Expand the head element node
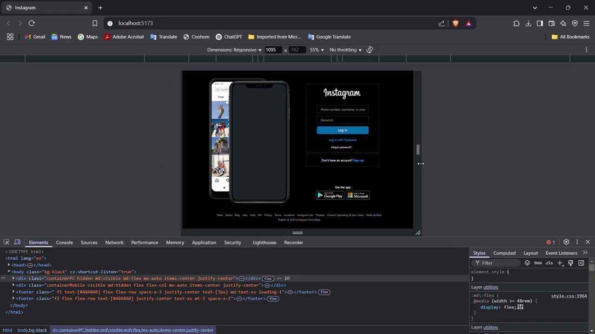 click(x=9, y=265)
